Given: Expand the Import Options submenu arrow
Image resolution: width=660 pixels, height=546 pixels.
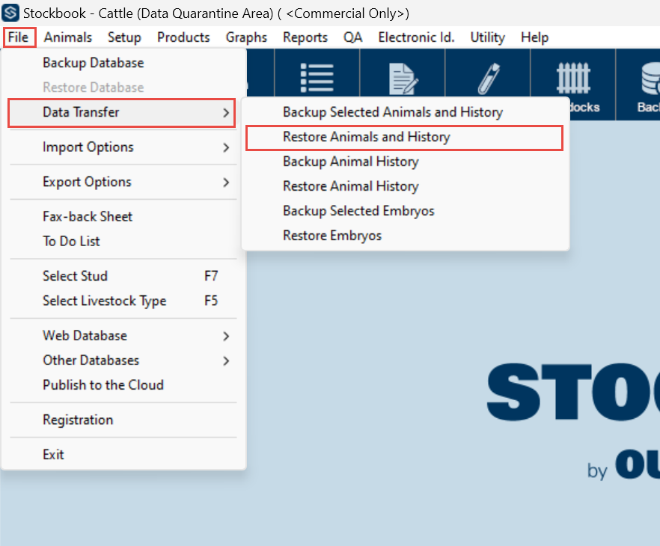Looking at the screenshot, I should click(x=226, y=147).
